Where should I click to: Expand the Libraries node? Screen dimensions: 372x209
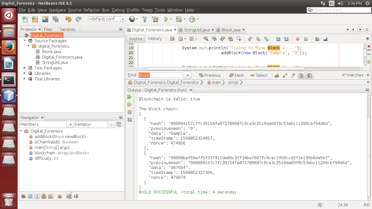25,73
